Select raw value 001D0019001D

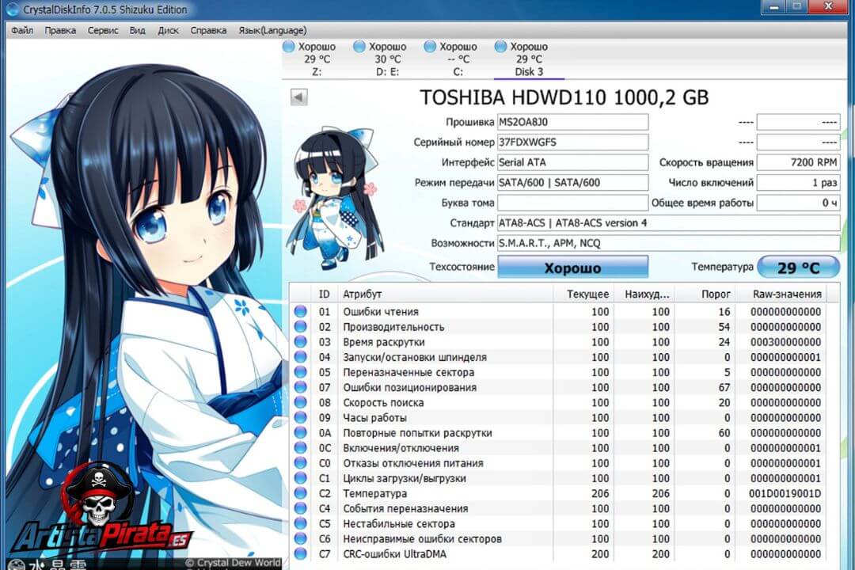pos(785,494)
